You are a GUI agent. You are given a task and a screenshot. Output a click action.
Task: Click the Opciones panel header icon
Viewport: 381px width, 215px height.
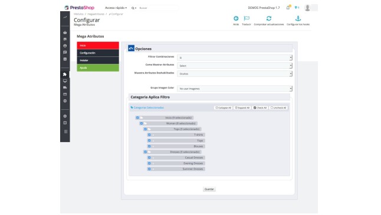131,48
